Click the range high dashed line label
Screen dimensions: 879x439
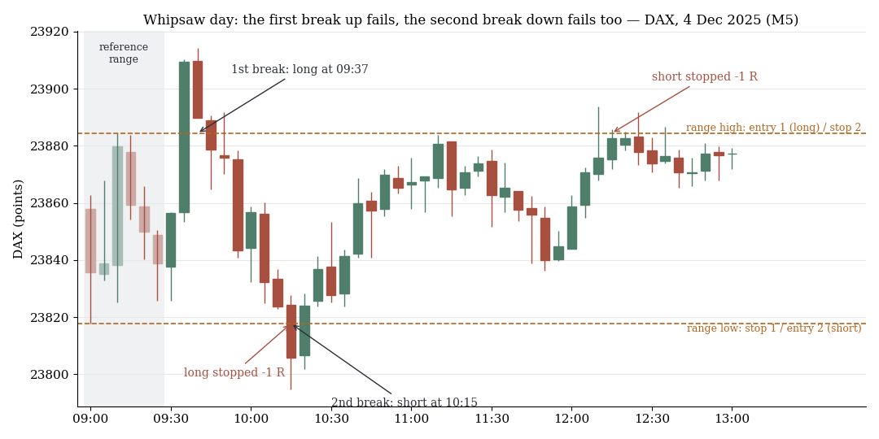pyautogui.click(x=774, y=127)
